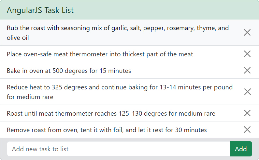259x160 pixels.
Task: Remove the 'Rub the roast' seasoning task
Action: [x=247, y=32]
